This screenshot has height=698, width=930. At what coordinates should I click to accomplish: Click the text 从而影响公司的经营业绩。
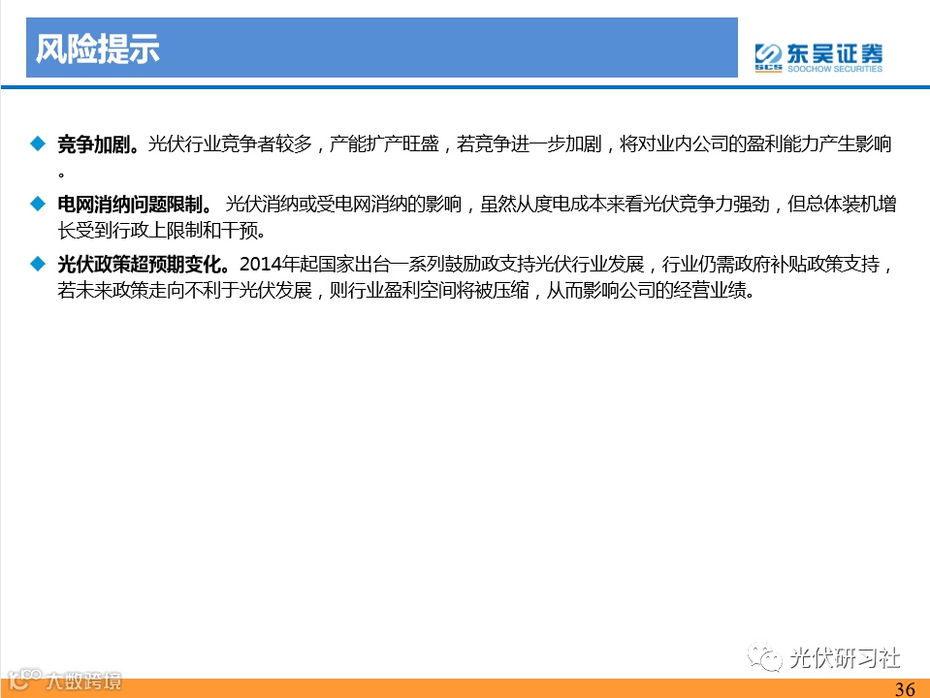pos(650,290)
